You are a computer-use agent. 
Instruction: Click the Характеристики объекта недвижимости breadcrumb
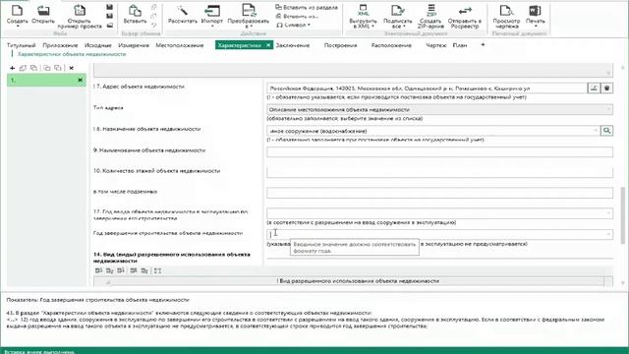[x=72, y=54]
